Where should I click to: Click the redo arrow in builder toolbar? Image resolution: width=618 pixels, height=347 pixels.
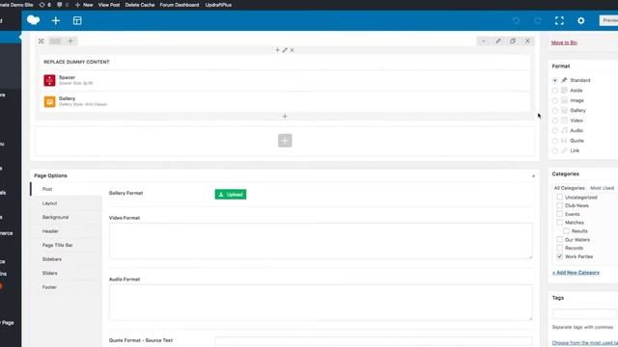(538, 20)
